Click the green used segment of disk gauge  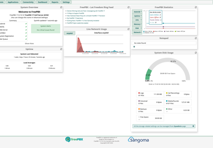(x=148, y=74)
